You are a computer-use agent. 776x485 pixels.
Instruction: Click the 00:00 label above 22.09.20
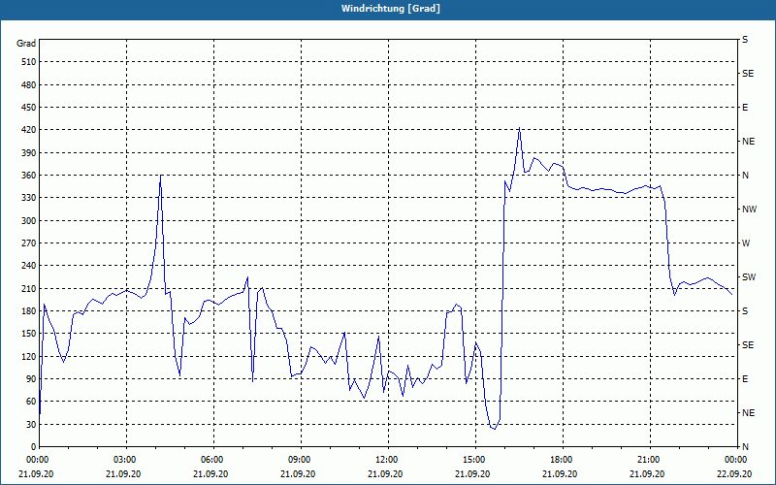click(x=734, y=460)
